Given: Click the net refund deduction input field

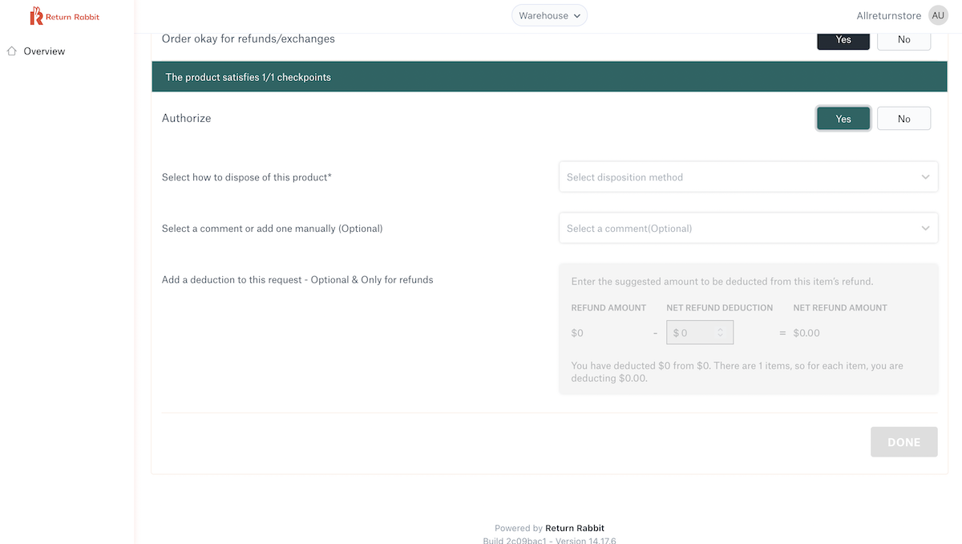Looking at the screenshot, I should [699, 333].
